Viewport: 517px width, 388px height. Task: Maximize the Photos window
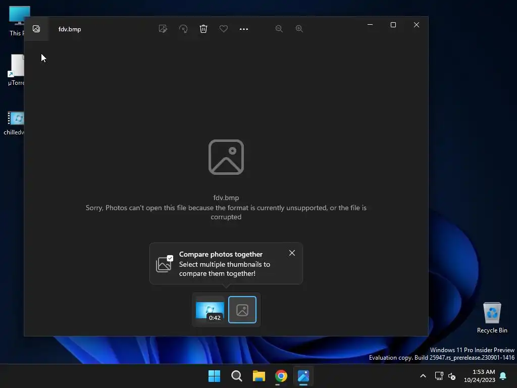[393, 25]
